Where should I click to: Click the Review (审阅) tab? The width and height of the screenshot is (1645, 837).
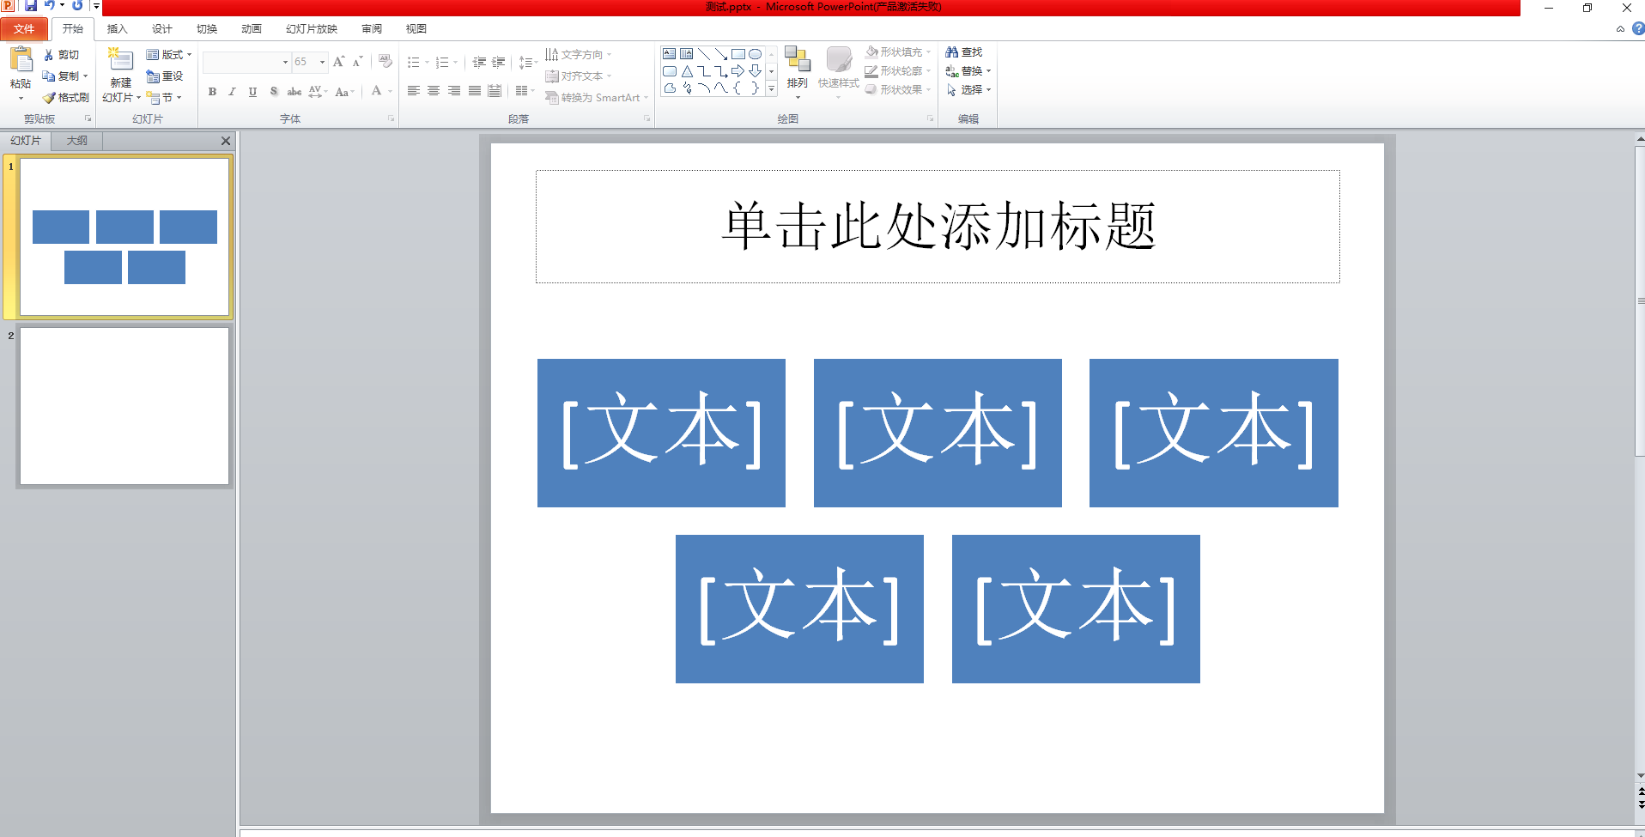point(372,29)
